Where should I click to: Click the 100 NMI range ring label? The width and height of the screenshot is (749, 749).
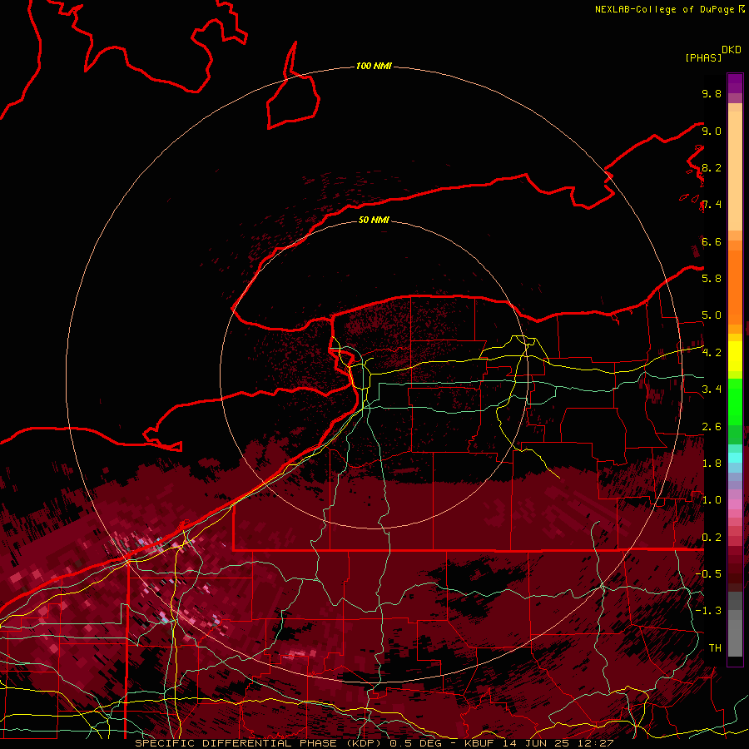(374, 66)
